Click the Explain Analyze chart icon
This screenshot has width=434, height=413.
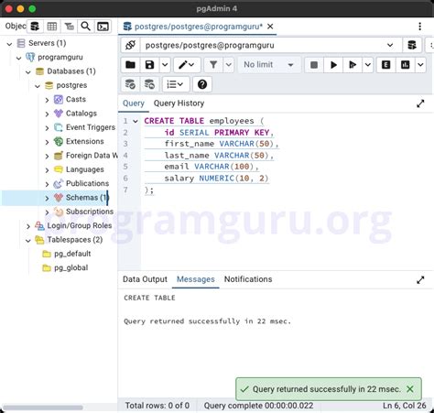[x=405, y=65]
